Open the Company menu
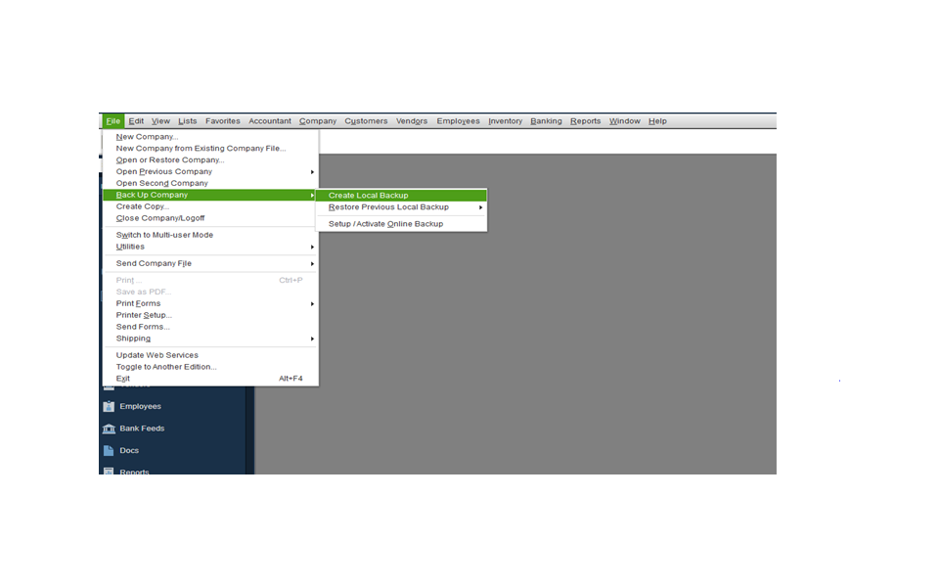This screenshot has width=939, height=587. point(318,121)
